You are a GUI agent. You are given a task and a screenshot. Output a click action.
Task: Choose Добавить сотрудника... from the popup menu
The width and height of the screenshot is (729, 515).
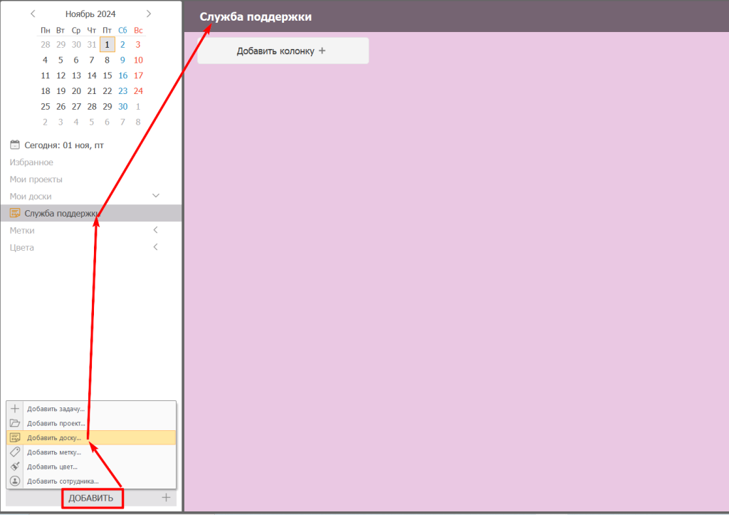63,481
